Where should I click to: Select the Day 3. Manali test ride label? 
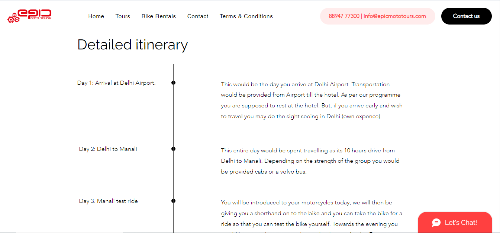coord(109,201)
